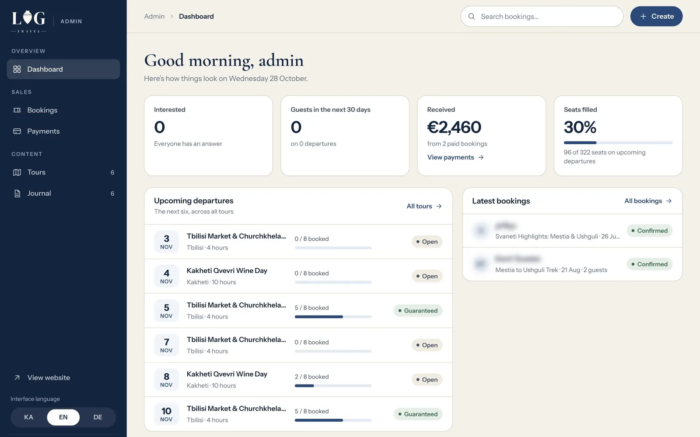The height and width of the screenshot is (437, 700).
Task: Open the 7 Nov Tbilisi Market departure title
Action: 236,340
